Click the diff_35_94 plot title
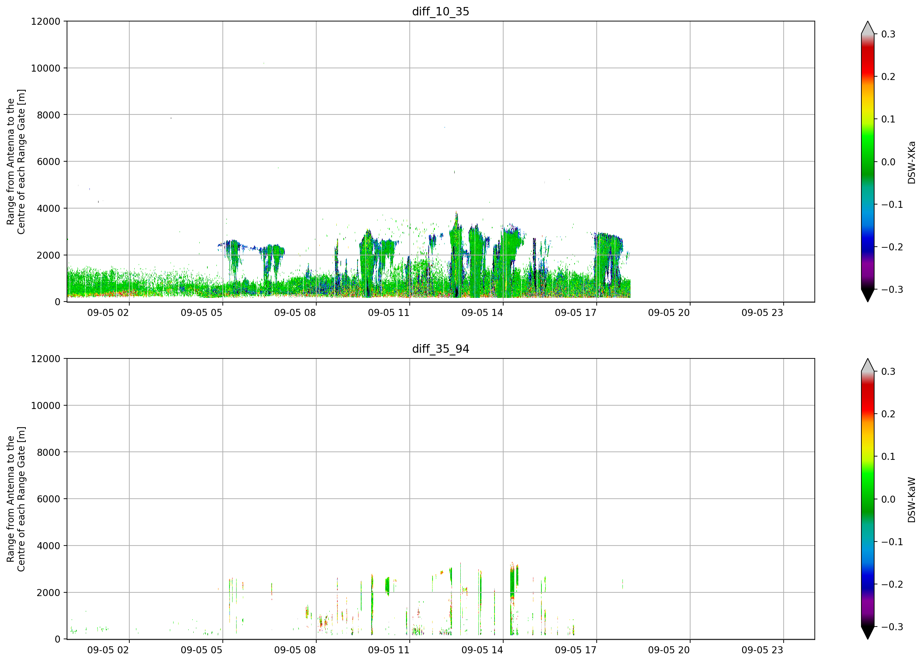 point(441,349)
